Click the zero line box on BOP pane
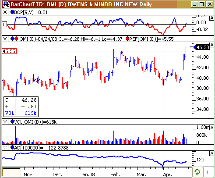215x178 pixels. [4, 25]
